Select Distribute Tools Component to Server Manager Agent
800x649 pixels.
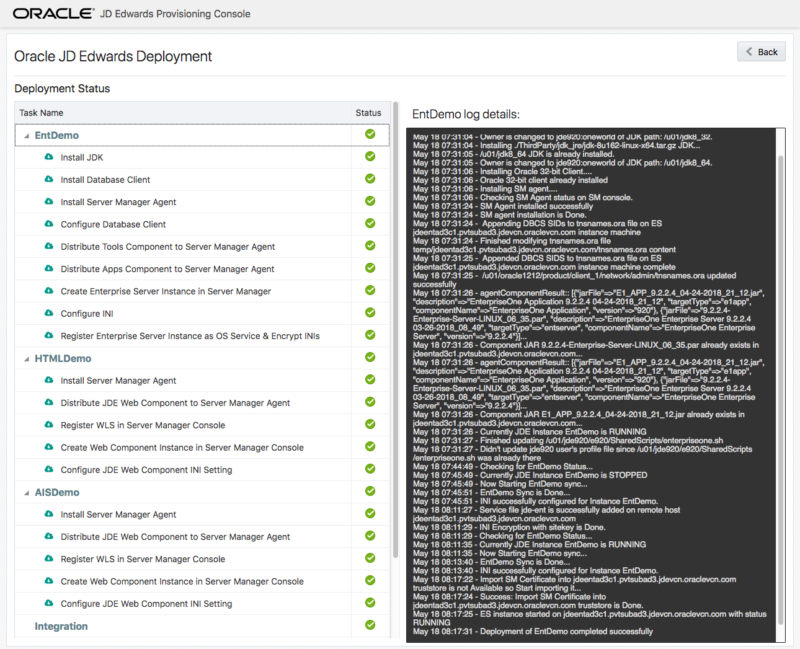point(167,247)
